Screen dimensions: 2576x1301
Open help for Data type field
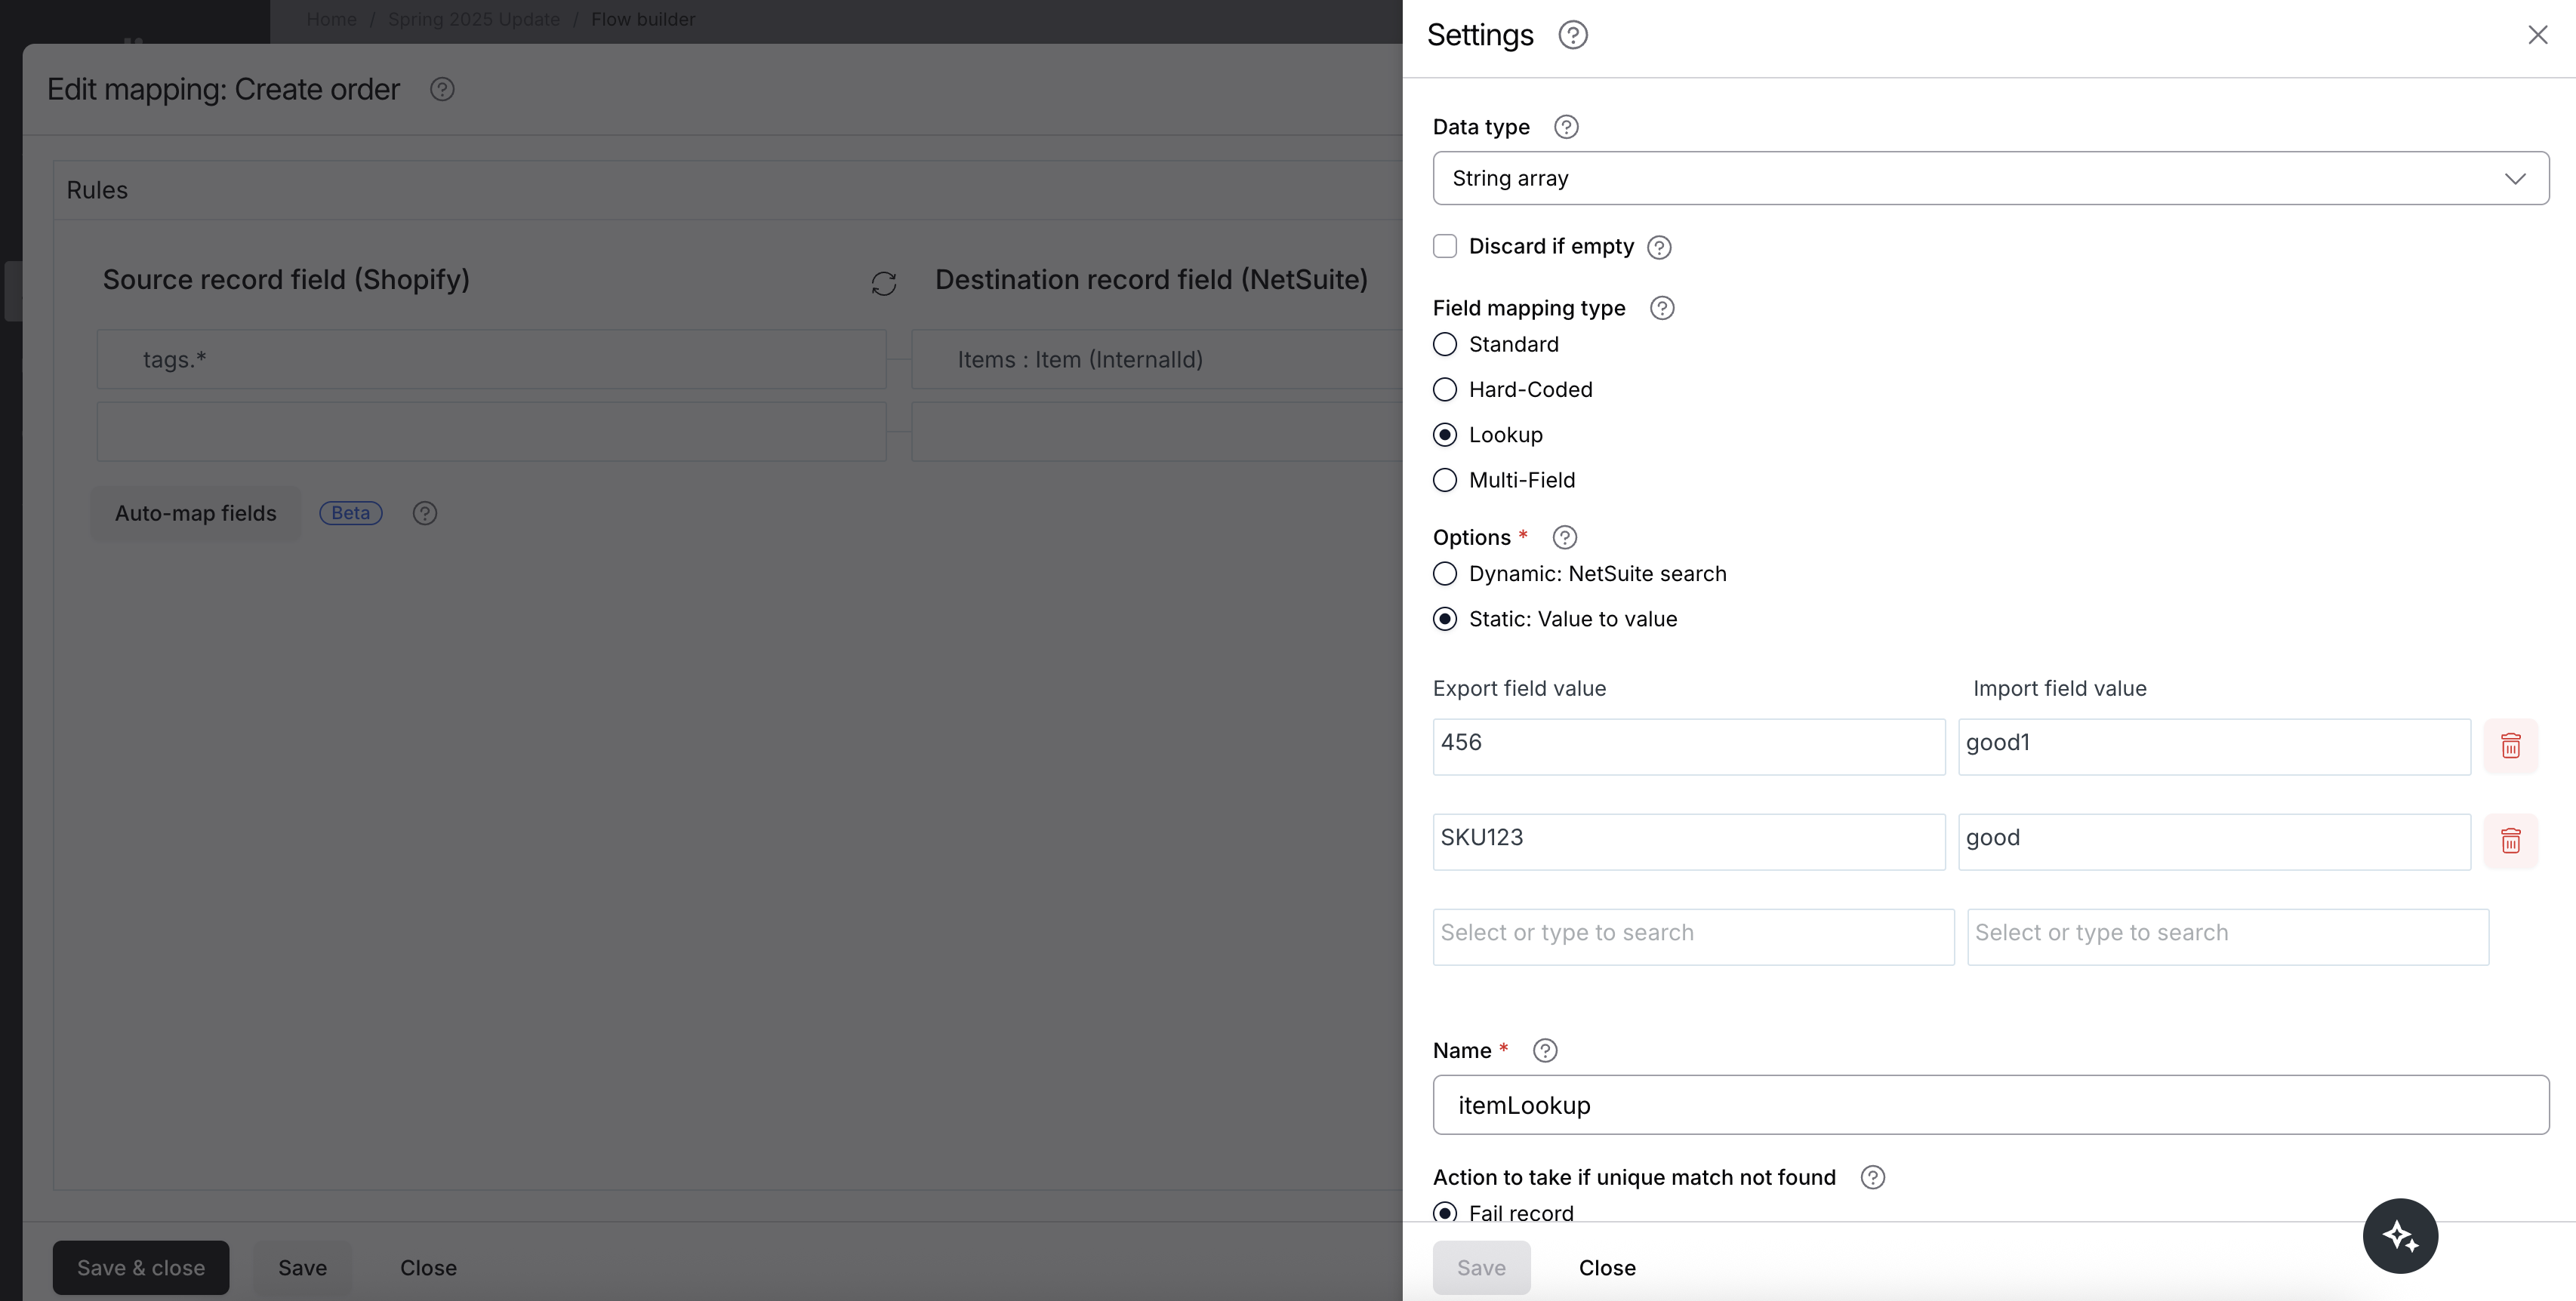tap(1566, 127)
